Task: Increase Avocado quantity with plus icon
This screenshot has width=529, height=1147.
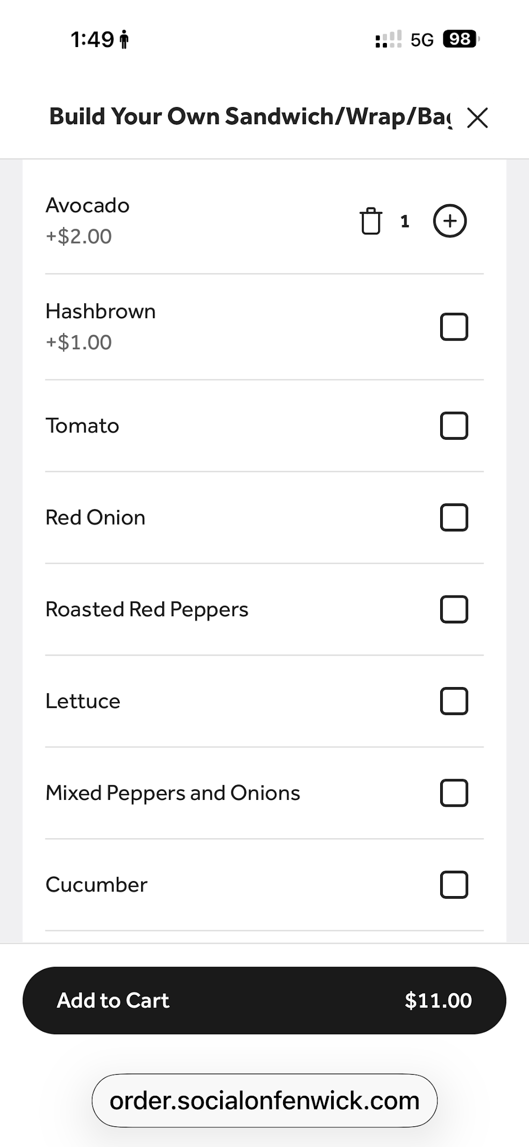Action: point(449,221)
